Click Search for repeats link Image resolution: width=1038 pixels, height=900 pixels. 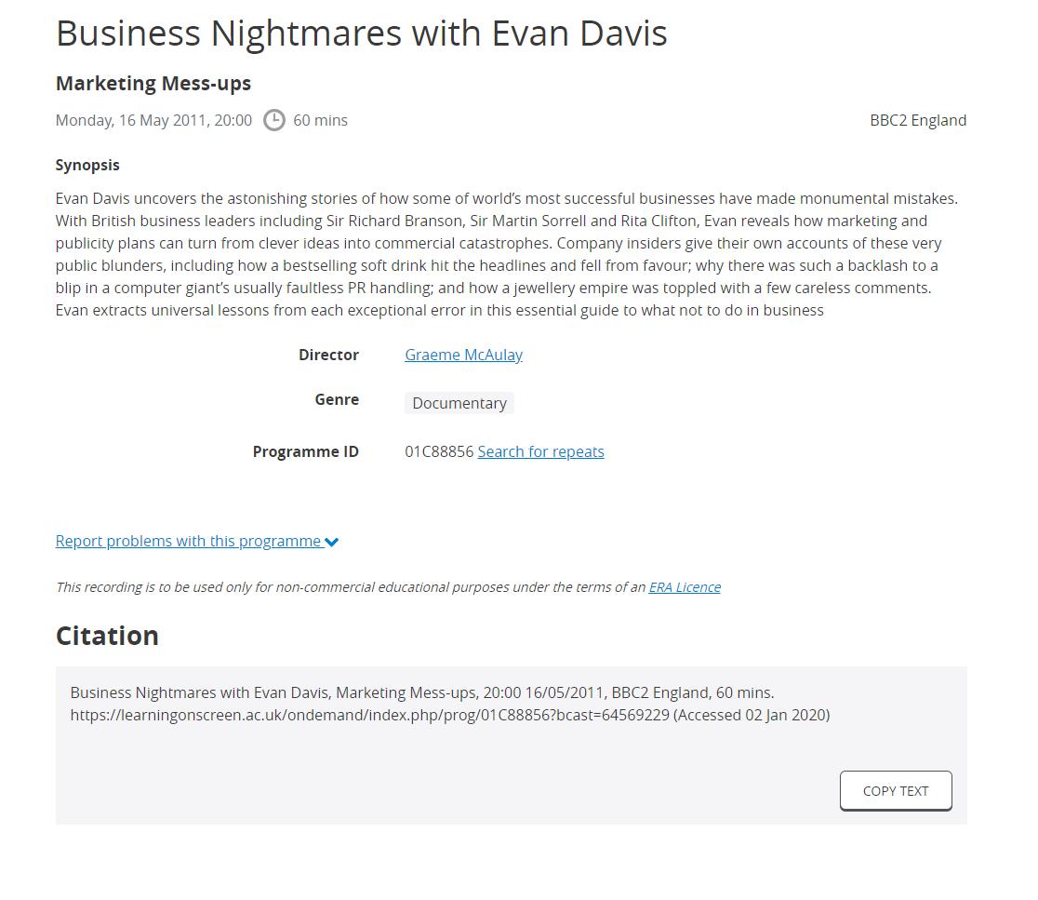pos(540,451)
